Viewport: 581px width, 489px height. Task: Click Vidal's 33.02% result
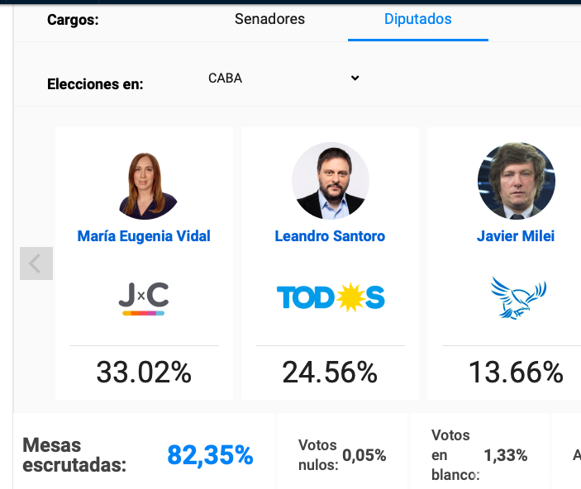pyautogui.click(x=144, y=373)
